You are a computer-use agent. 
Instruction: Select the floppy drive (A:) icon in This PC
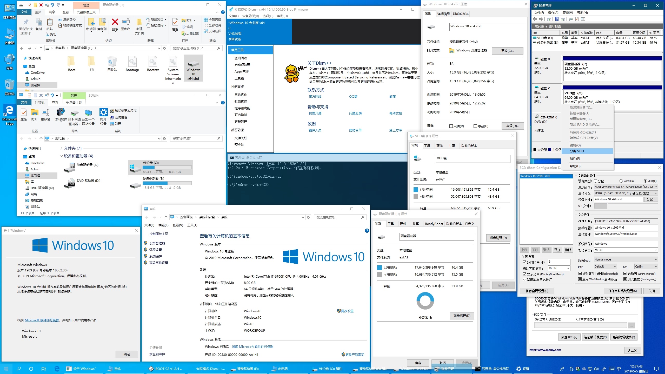tap(69, 167)
